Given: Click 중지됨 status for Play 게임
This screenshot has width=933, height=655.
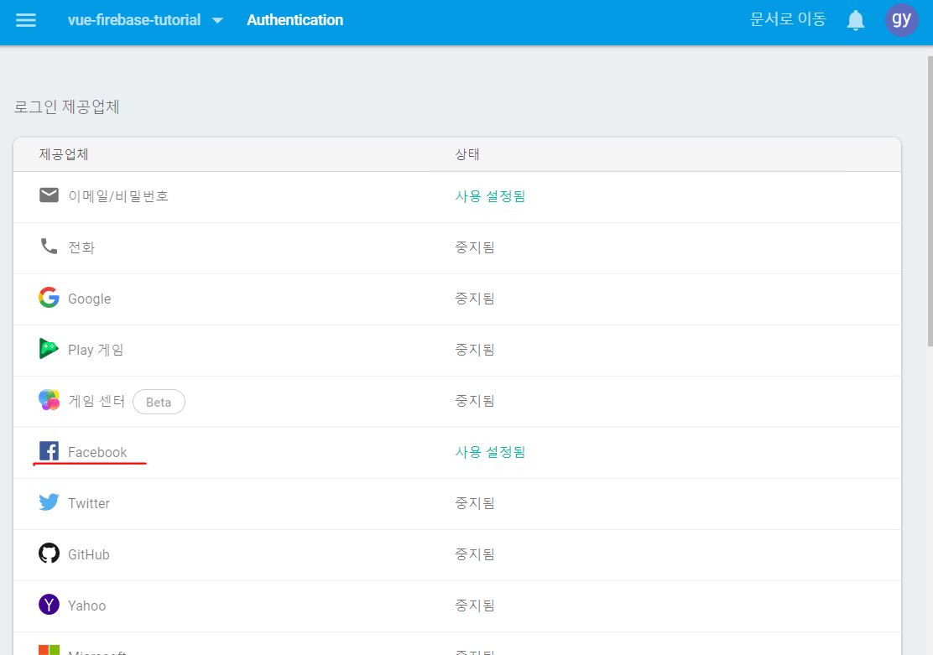Looking at the screenshot, I should click(x=475, y=350).
